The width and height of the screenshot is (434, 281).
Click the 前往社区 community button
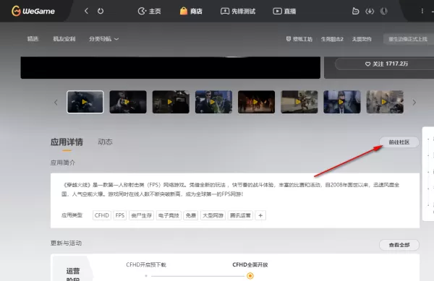pyautogui.click(x=399, y=142)
